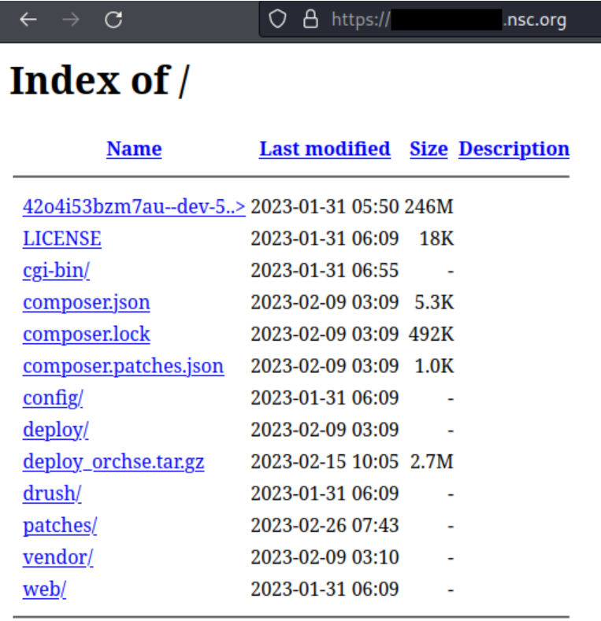This screenshot has width=601, height=621.
Task: Click the 2.7M size of deploy_orchse.tar.gz
Action: (x=432, y=462)
